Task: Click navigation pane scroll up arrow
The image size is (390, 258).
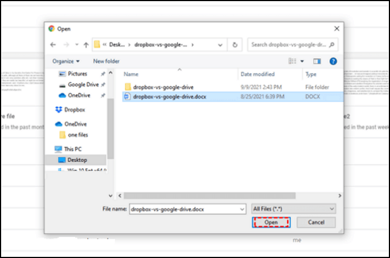Action: 111,73
